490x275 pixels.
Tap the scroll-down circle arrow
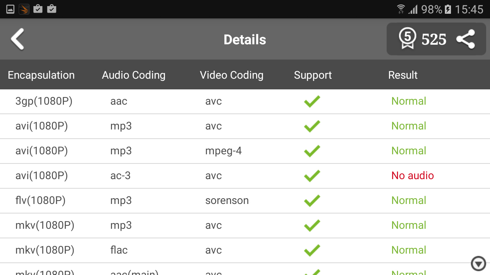pos(478,264)
